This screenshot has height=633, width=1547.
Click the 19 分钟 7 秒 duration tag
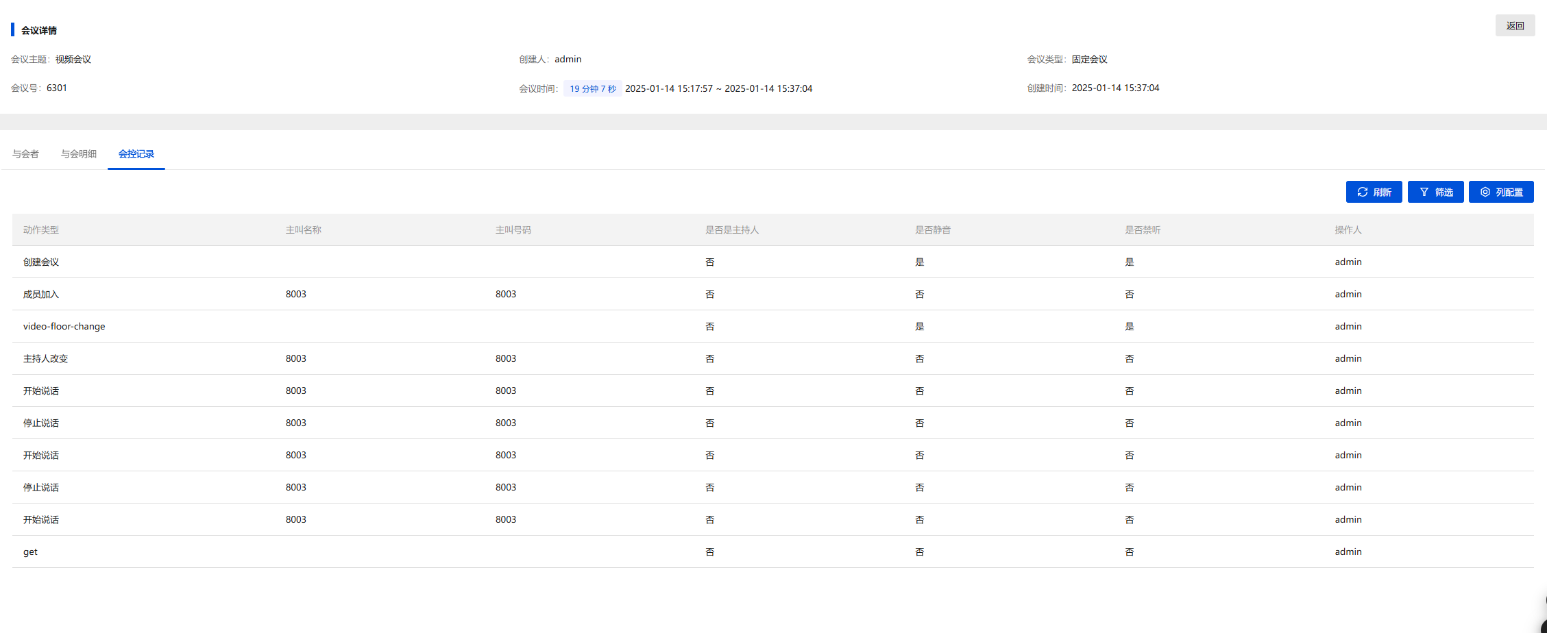pos(593,89)
